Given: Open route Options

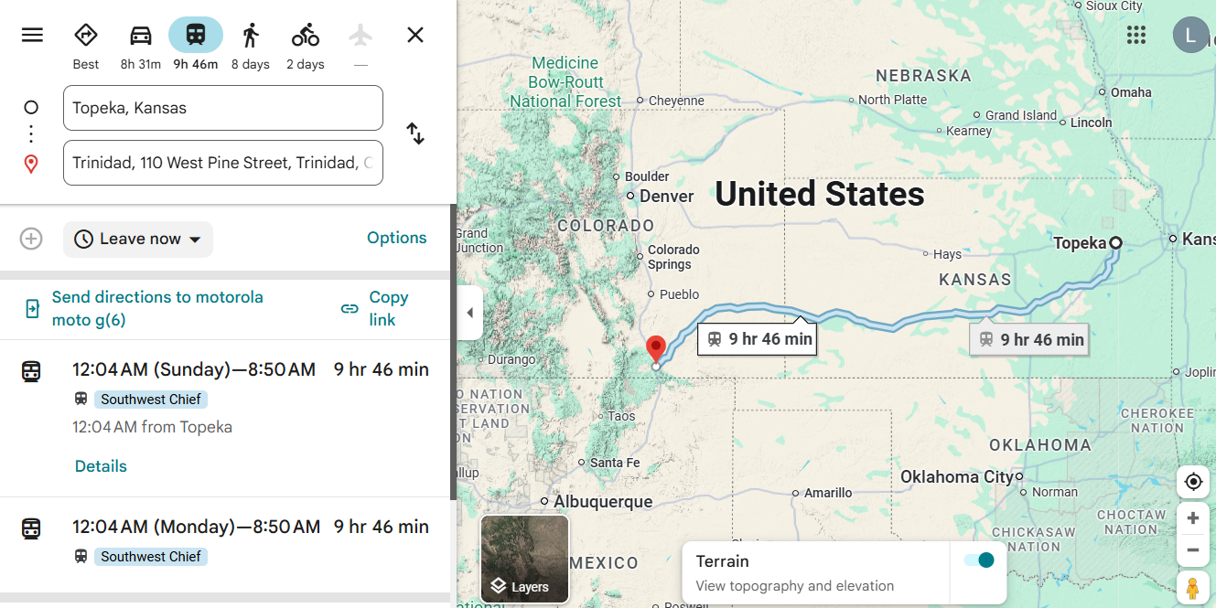Looking at the screenshot, I should tap(397, 238).
